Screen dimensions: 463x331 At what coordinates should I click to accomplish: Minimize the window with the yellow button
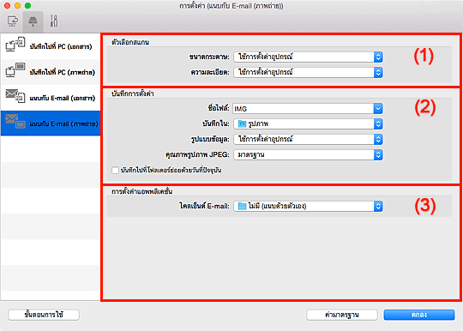(17, 6)
